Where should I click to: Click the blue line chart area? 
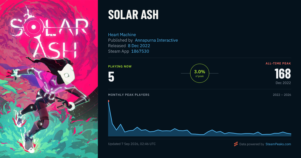200,118
